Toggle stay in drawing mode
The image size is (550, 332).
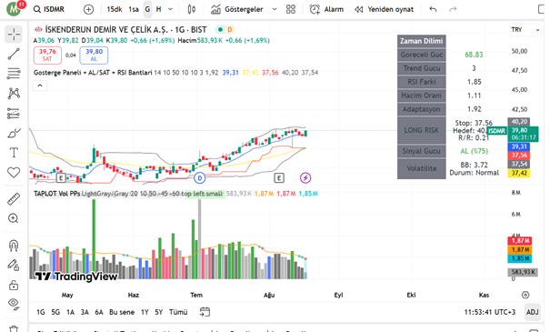[x=14, y=265]
